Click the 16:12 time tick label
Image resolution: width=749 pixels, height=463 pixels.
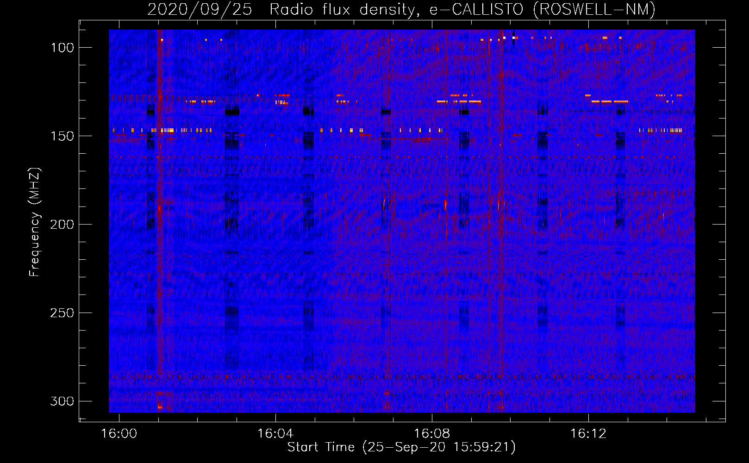click(588, 434)
